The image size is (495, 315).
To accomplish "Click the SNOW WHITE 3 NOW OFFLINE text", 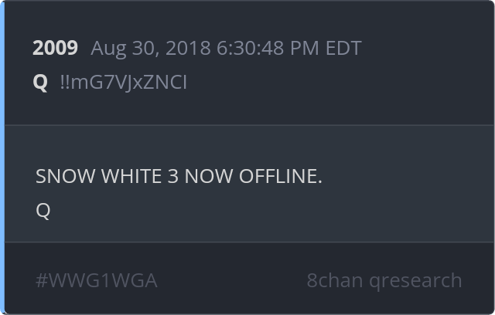I will [179, 176].
